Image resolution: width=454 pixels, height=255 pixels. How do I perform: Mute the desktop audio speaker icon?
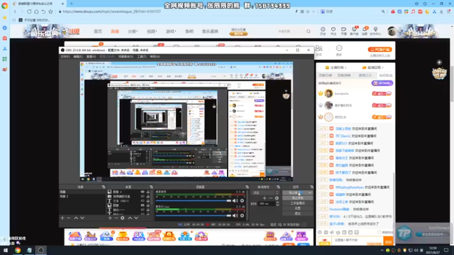point(235,201)
